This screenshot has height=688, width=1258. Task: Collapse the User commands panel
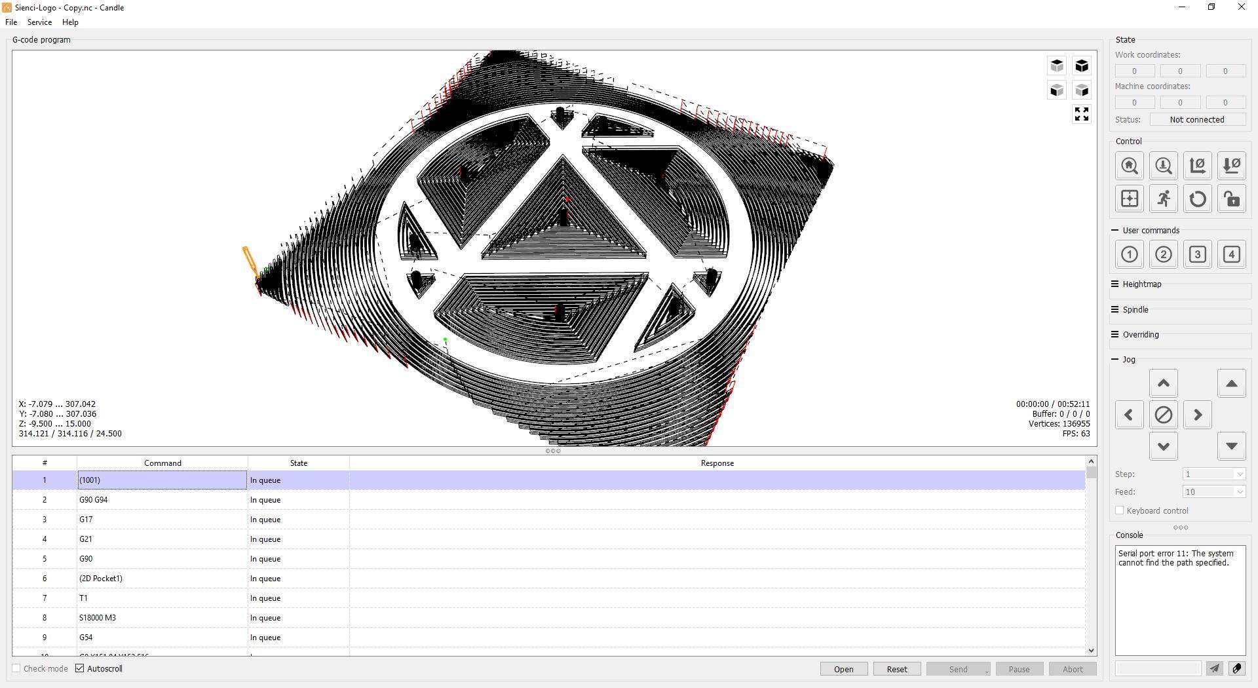[x=1115, y=230]
